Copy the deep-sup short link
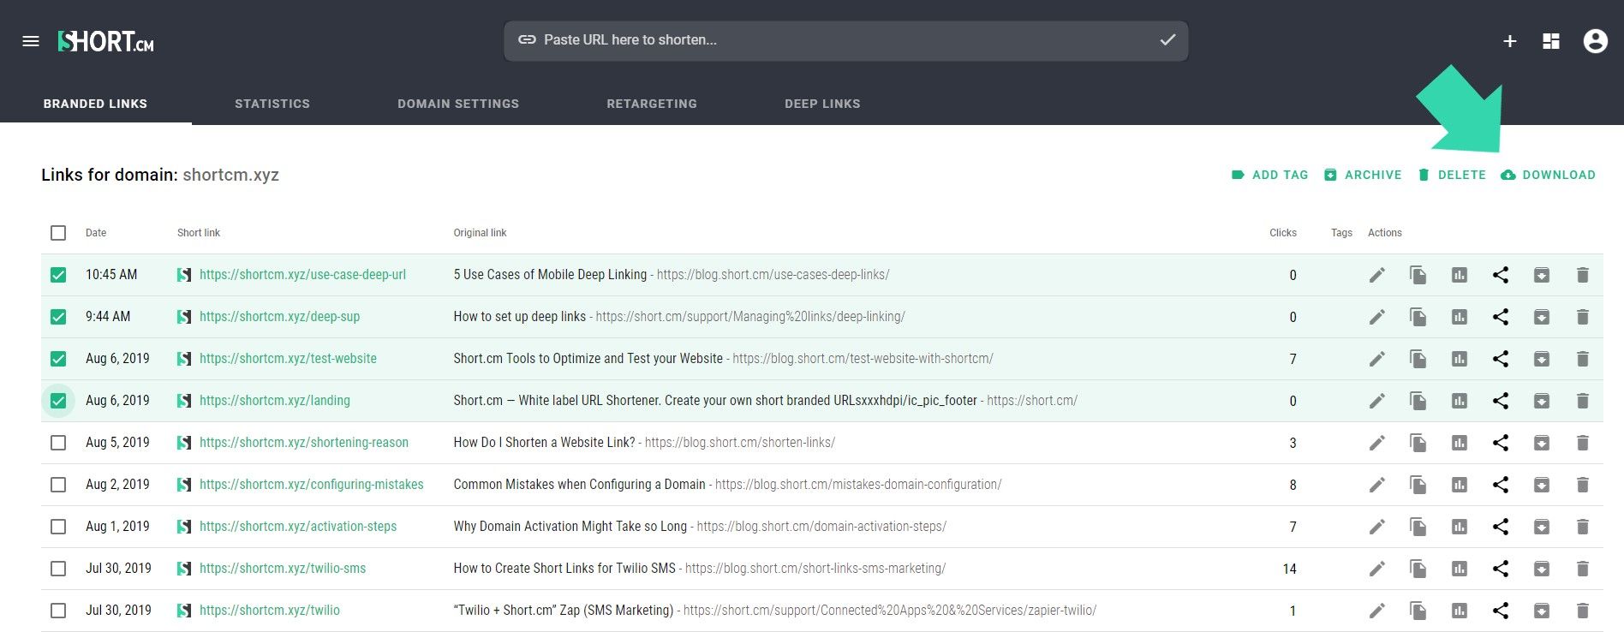Screen dimensions: 1624x632 (x=1418, y=317)
